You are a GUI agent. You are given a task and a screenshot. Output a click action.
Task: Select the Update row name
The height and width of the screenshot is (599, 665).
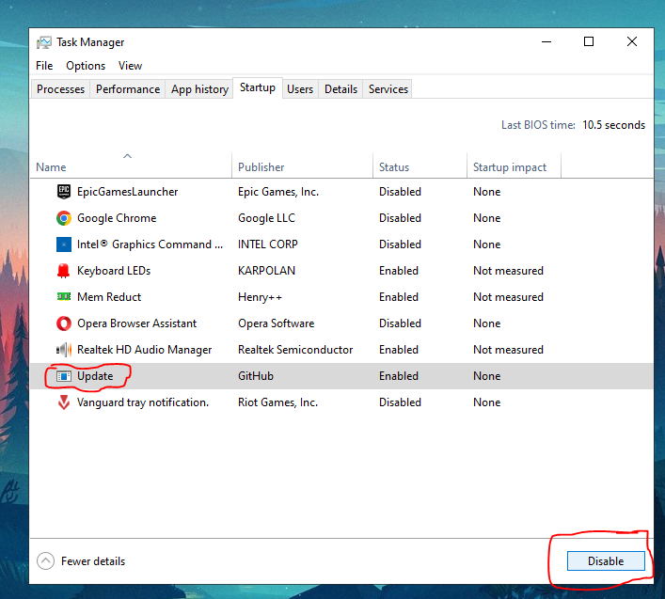click(x=95, y=376)
